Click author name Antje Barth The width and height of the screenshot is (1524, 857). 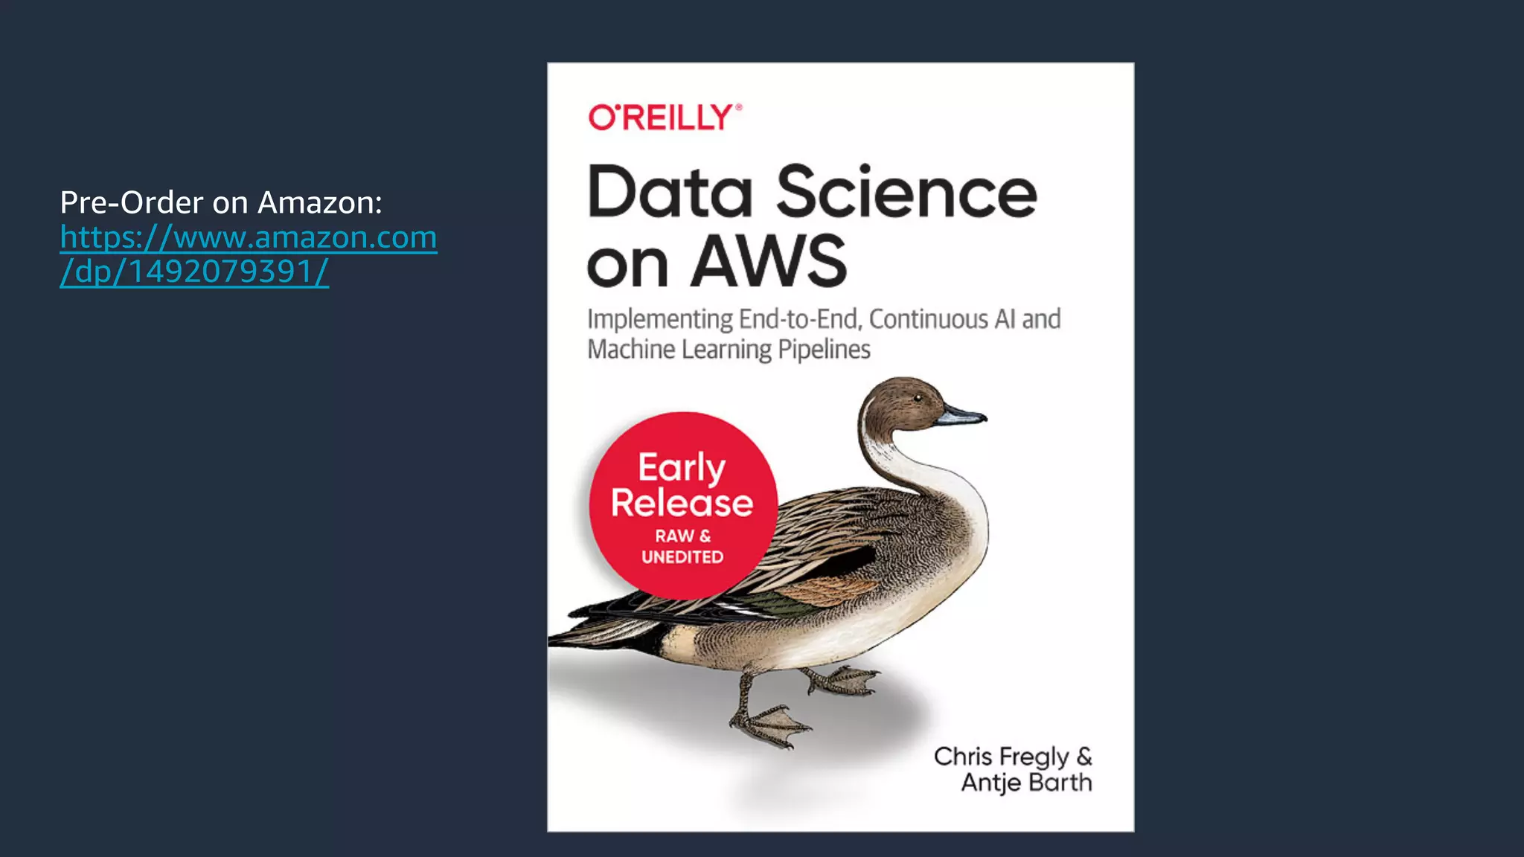coord(1026,783)
